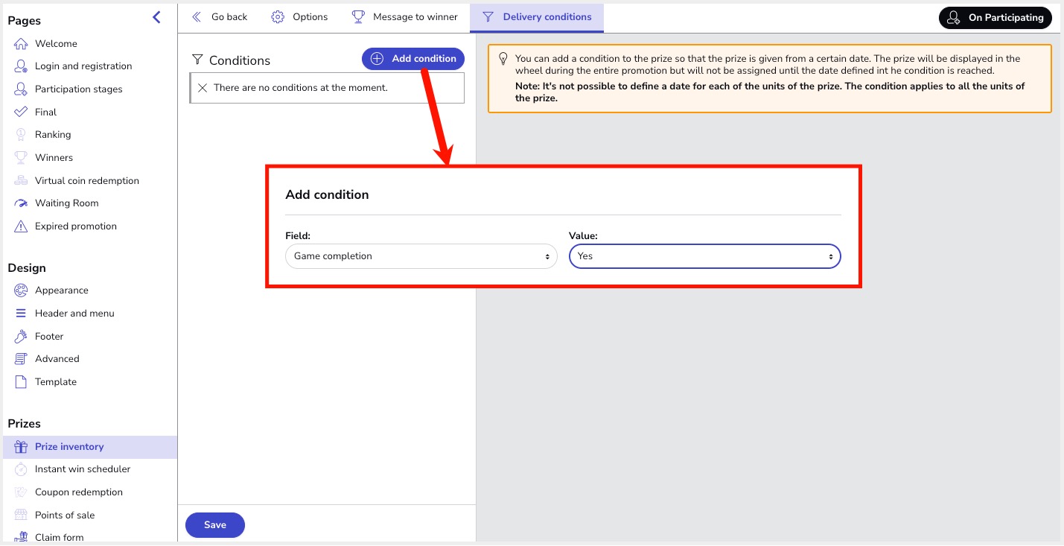This screenshot has height=546, width=1064.
Task: Click the Final checkmark icon
Action: (21, 112)
